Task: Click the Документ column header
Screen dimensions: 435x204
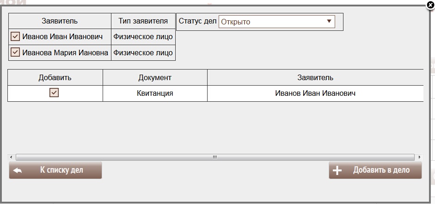Action: (155, 77)
